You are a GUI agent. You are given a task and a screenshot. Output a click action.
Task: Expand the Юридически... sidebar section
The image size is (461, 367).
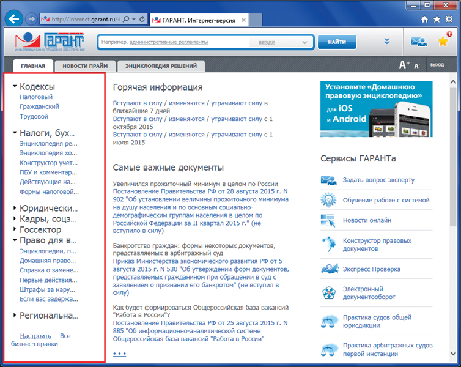click(15, 208)
